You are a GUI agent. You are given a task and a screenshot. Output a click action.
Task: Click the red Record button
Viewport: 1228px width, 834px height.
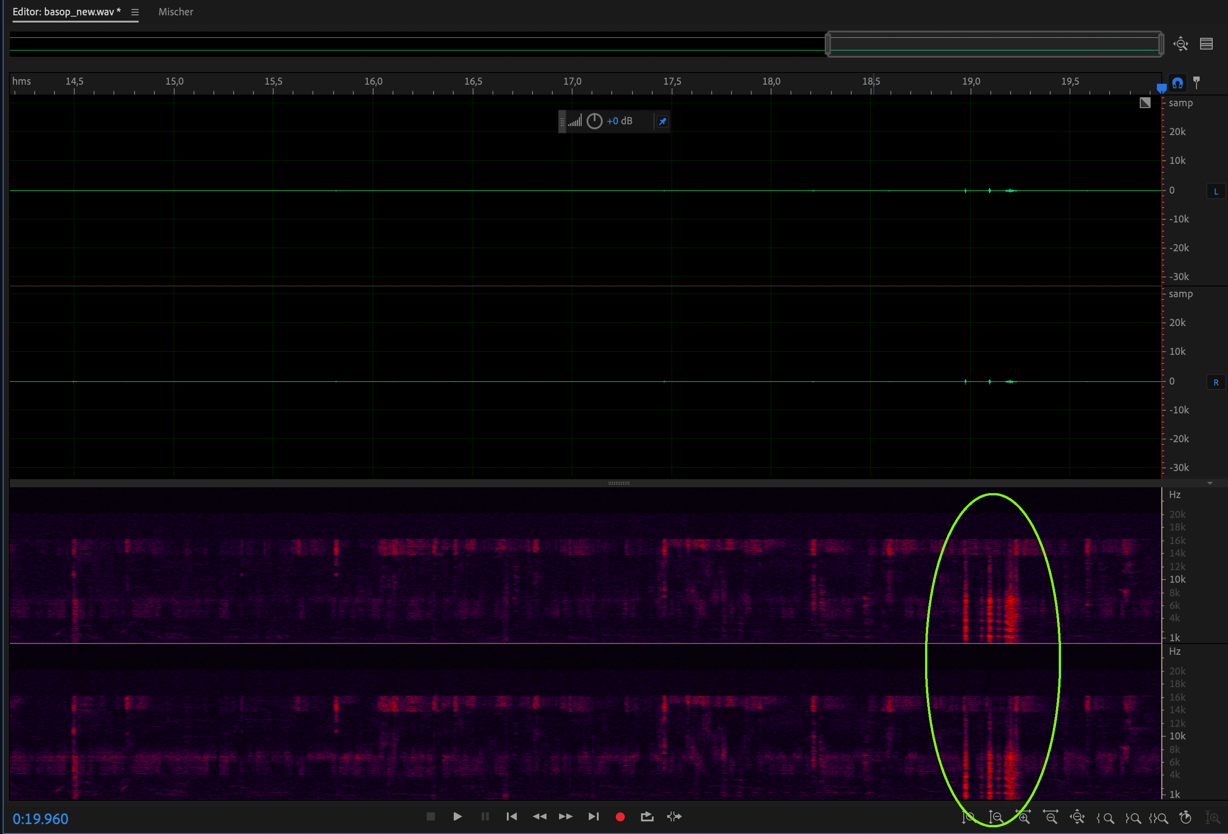(620, 816)
